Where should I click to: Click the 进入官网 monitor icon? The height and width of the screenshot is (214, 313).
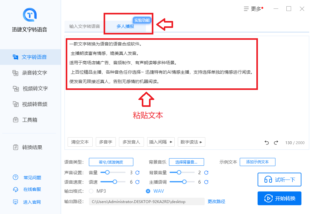tap(15, 202)
